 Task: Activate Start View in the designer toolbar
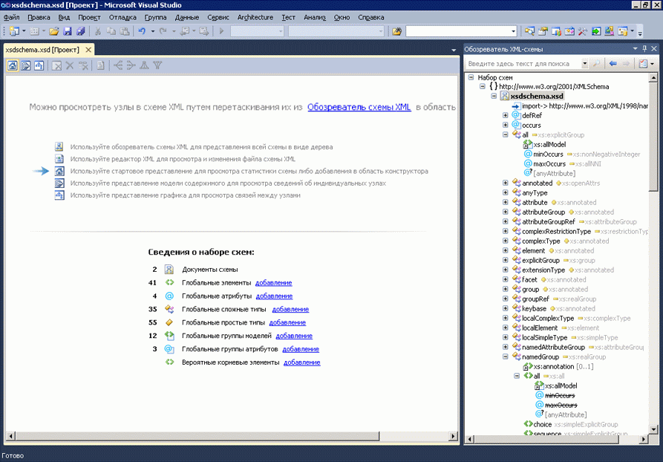(13, 65)
